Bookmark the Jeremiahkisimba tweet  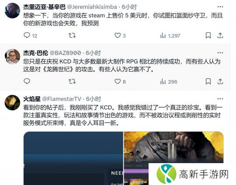click(x=208, y=35)
